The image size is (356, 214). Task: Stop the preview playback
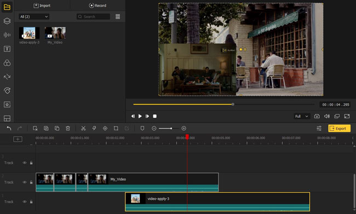pos(155,116)
